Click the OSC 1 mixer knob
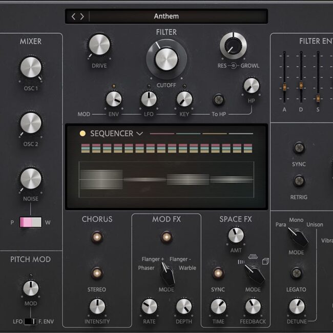This screenshot has height=333, width=333. [x=31, y=68]
